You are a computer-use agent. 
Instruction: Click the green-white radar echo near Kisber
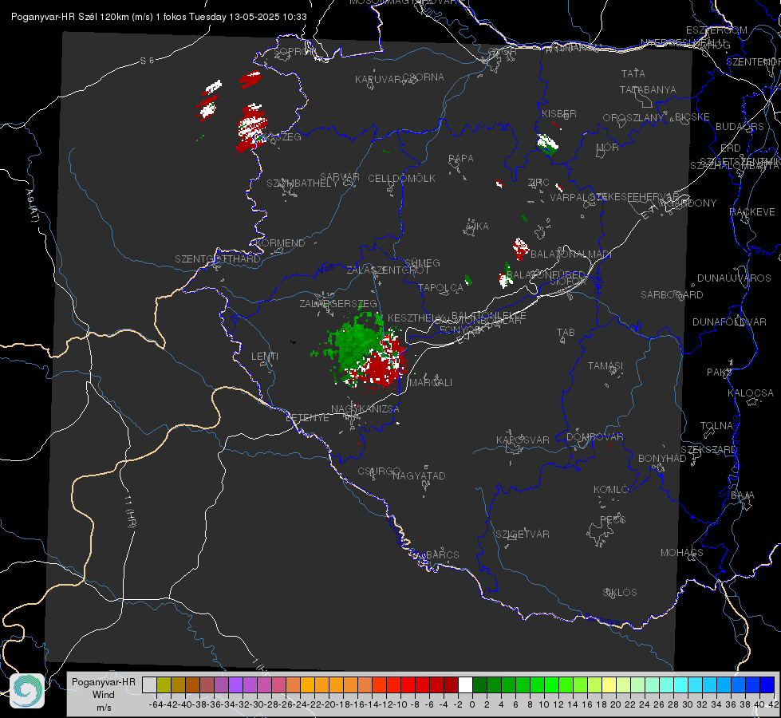pos(547,144)
